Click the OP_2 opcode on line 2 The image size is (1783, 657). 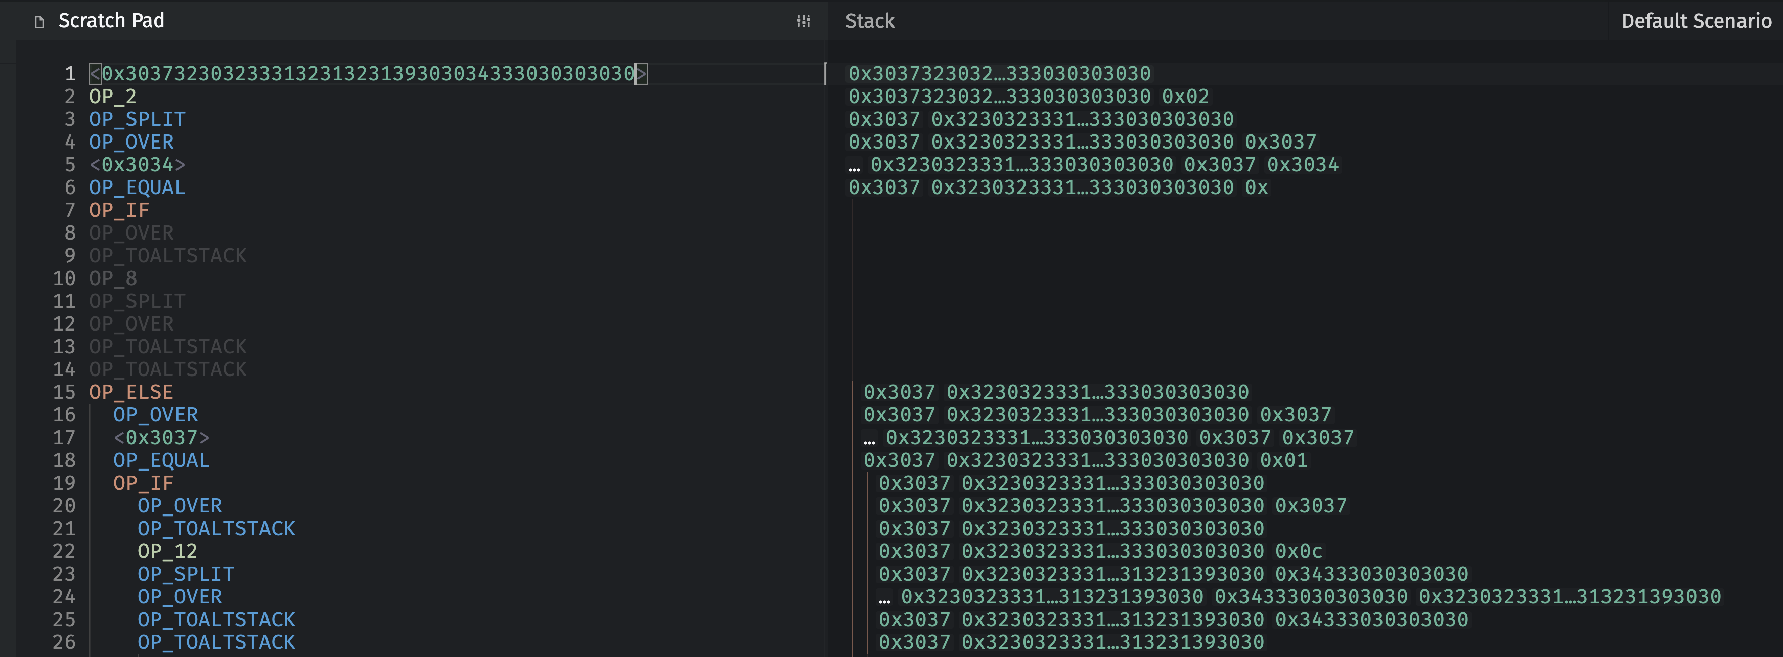point(112,97)
